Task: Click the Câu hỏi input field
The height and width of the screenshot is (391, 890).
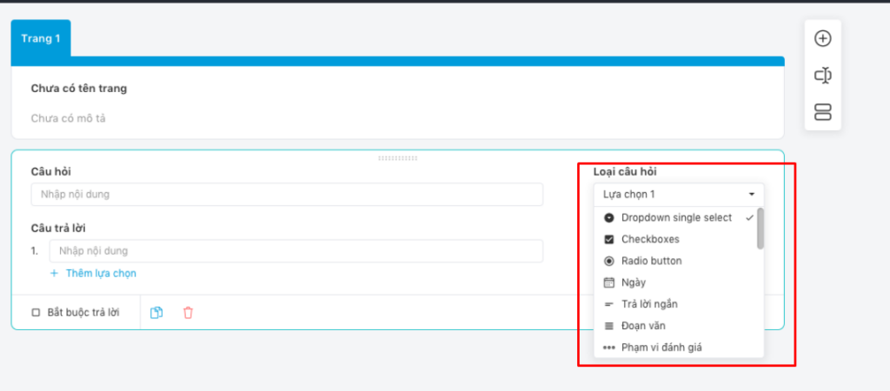Action: [x=287, y=195]
